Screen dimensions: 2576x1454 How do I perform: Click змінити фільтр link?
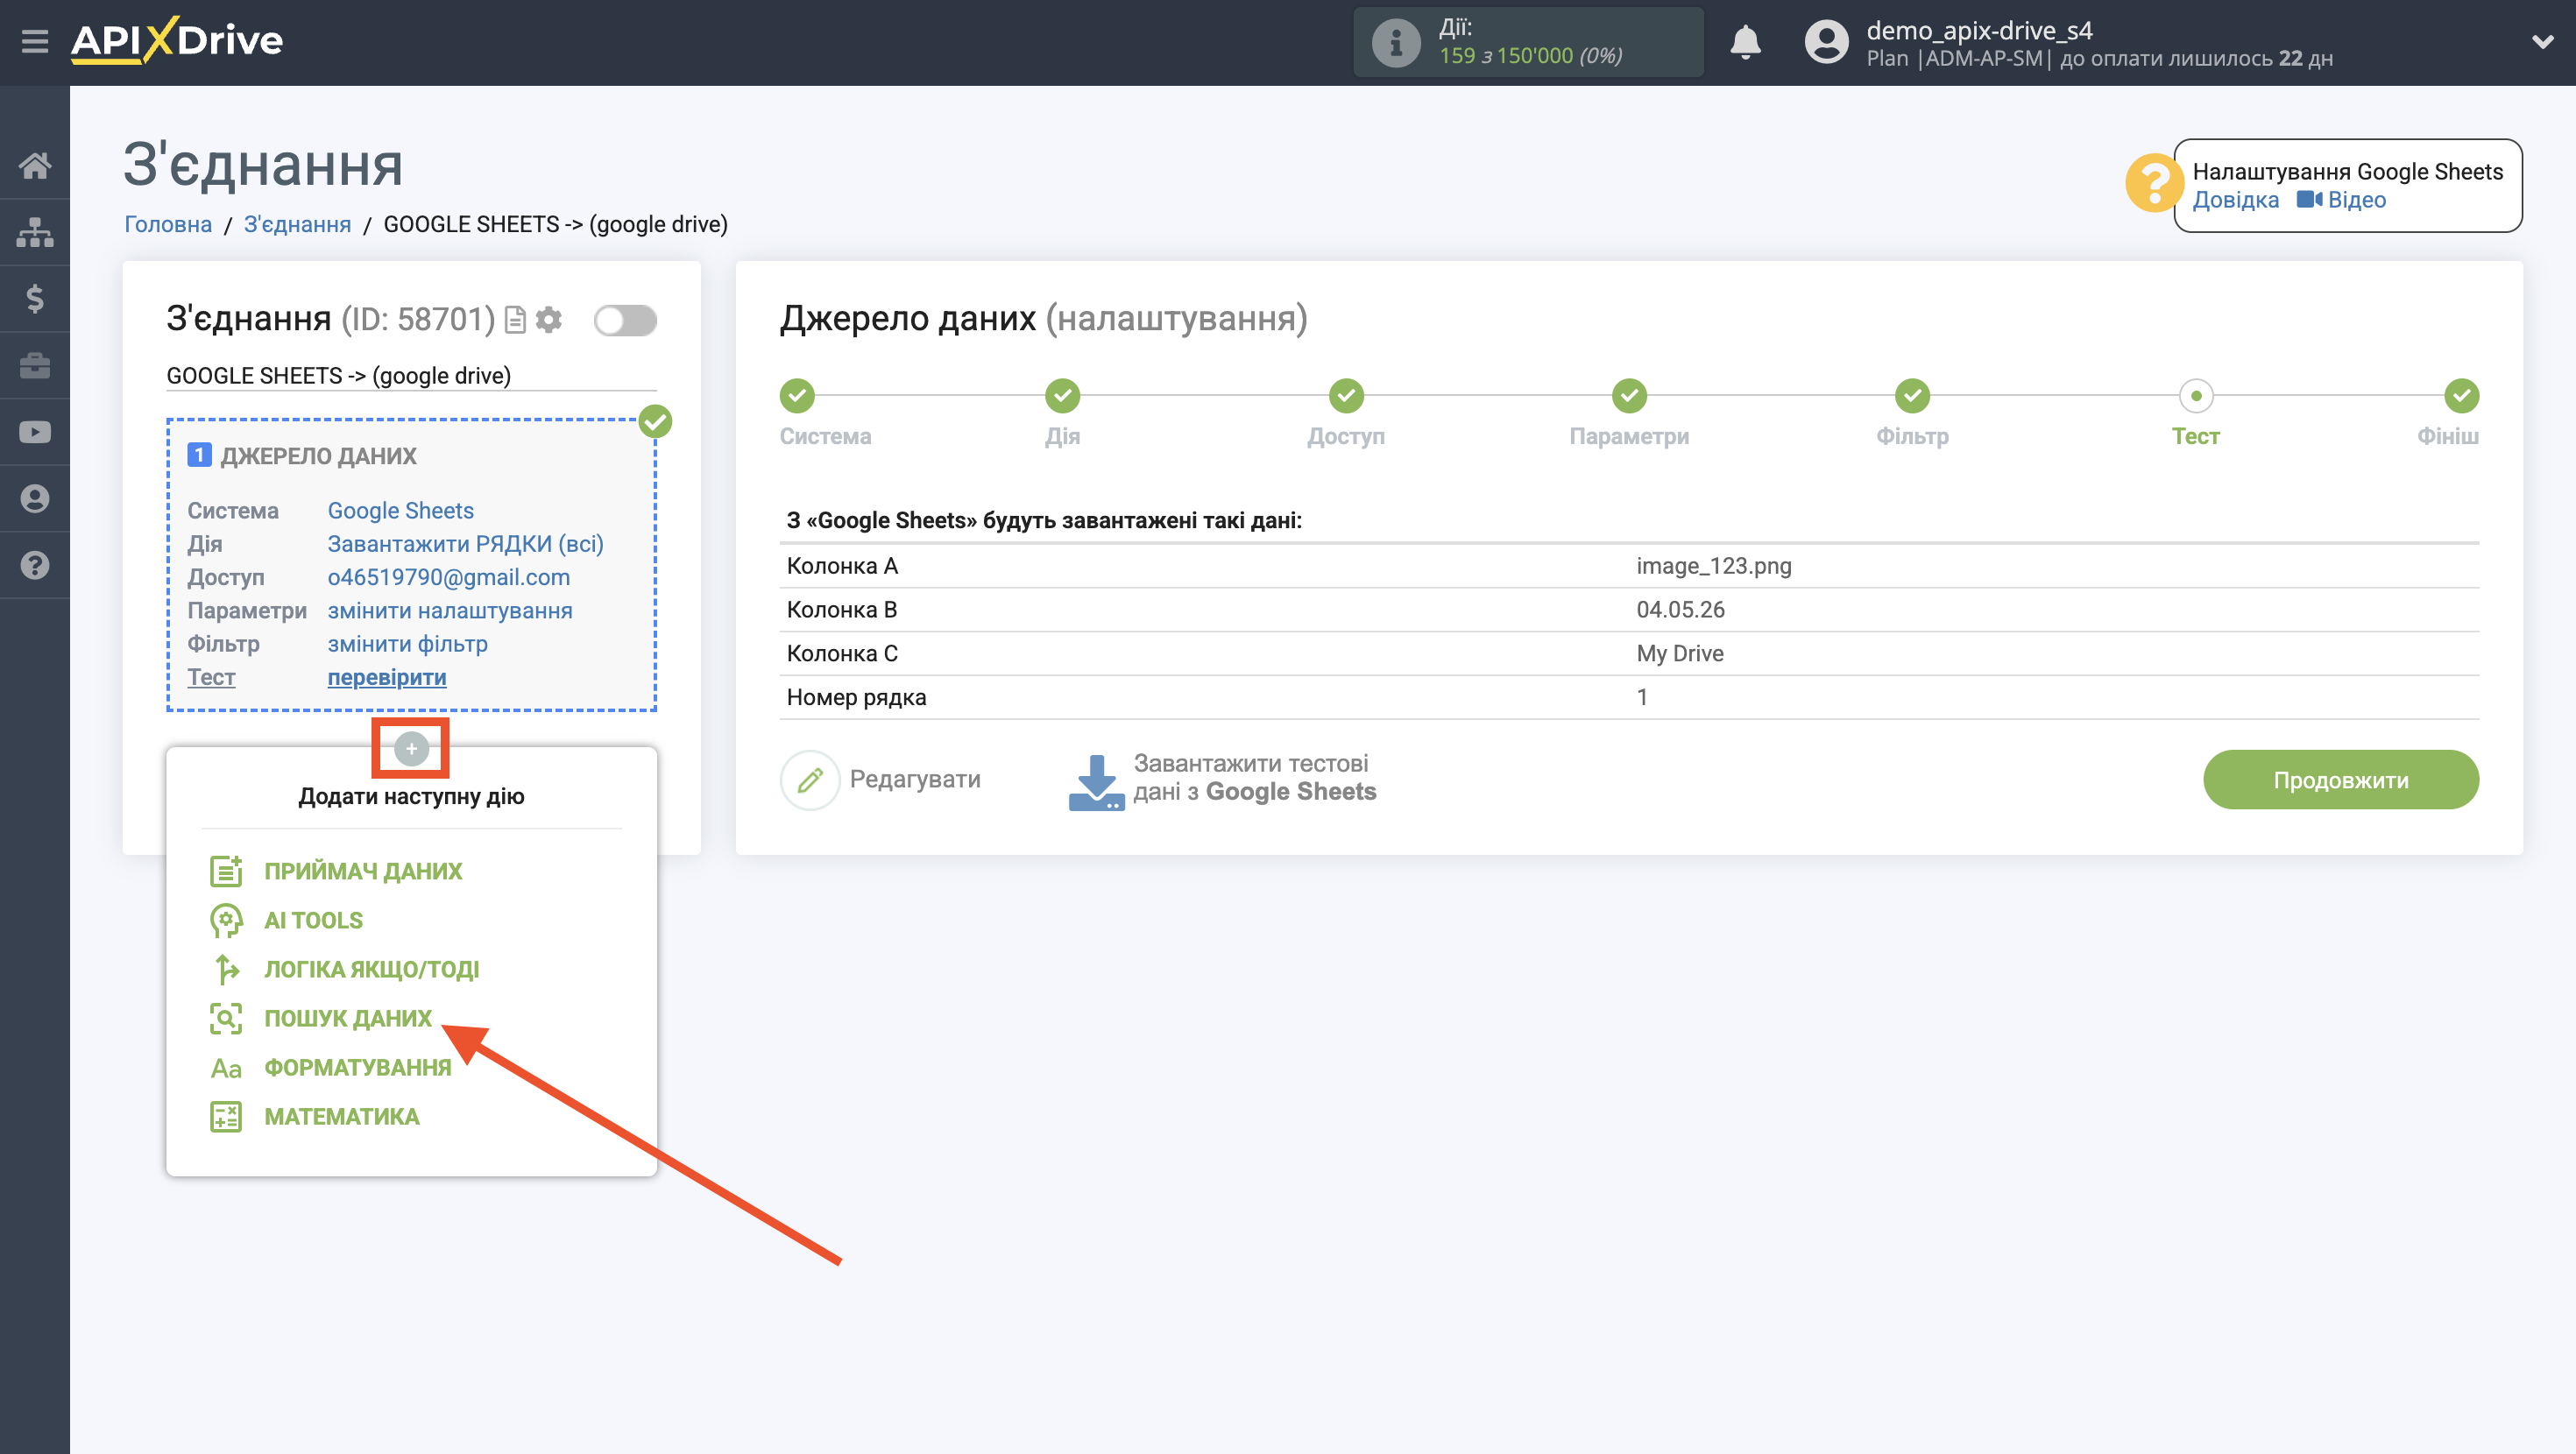coord(408,644)
